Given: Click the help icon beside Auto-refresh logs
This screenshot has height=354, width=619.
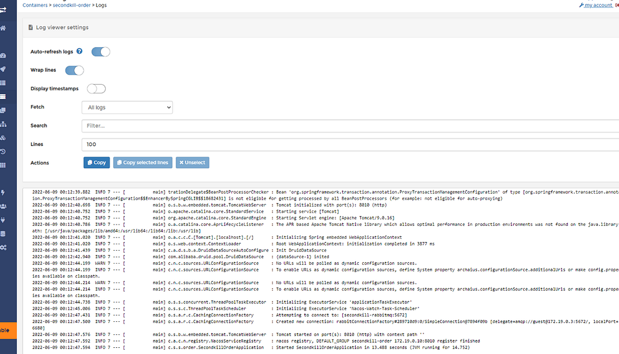Looking at the screenshot, I should 79,51.
